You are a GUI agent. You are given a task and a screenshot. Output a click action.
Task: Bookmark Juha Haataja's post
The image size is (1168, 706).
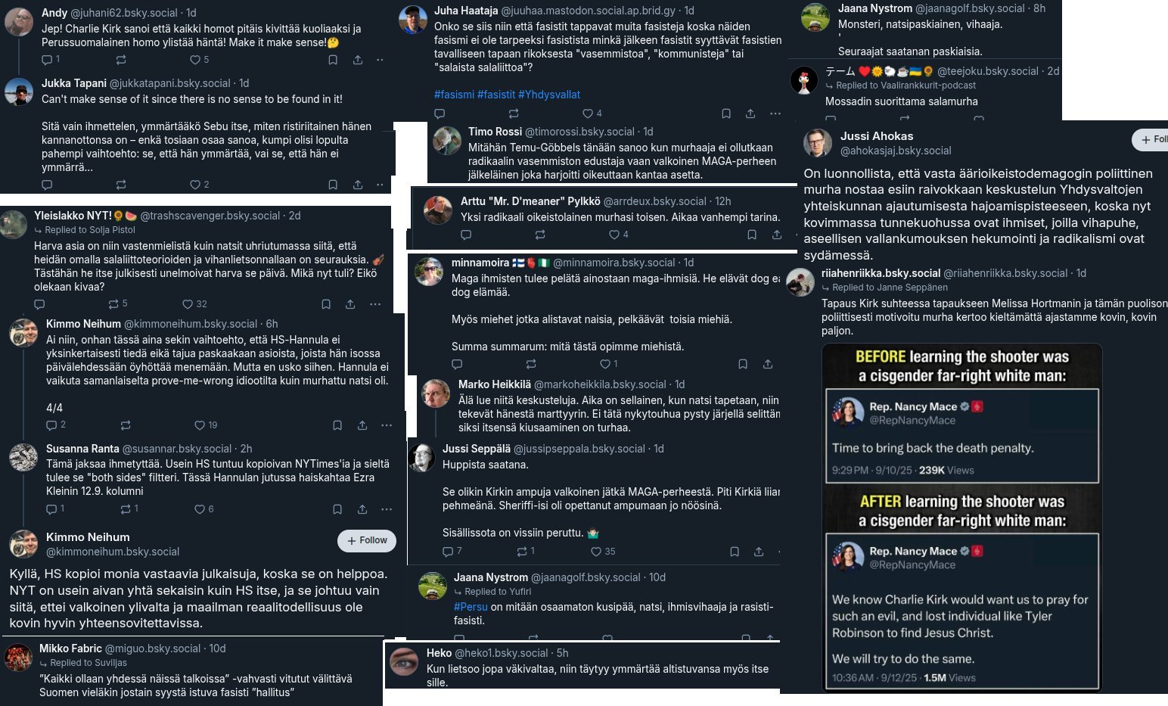point(726,114)
